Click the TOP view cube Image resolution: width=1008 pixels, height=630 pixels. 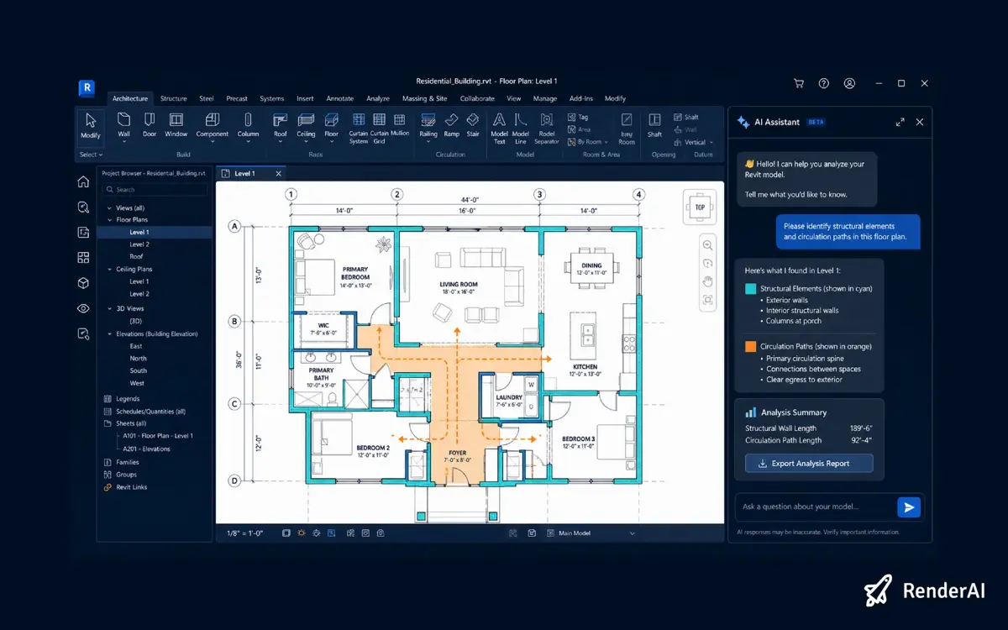(x=700, y=207)
